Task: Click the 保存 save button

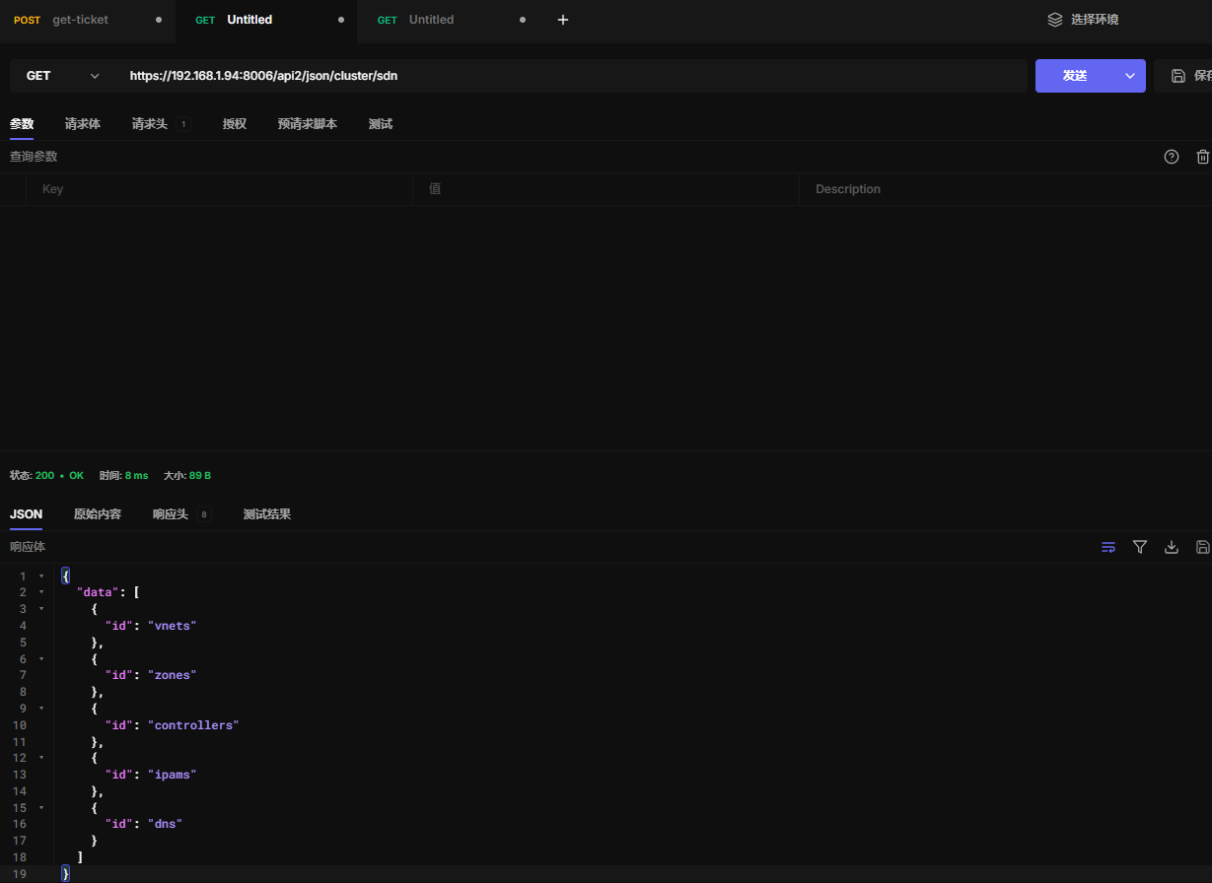Action: [x=1190, y=76]
